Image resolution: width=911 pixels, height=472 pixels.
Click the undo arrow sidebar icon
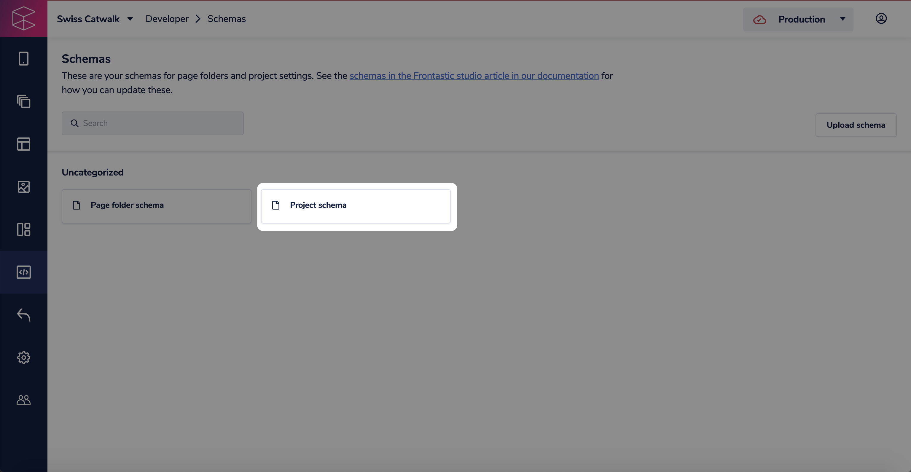[x=23, y=315]
